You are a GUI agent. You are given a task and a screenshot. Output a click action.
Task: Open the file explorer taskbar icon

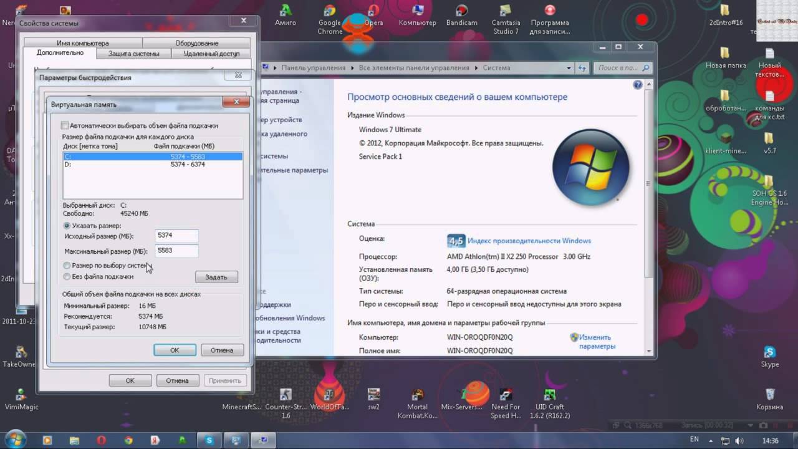point(74,440)
